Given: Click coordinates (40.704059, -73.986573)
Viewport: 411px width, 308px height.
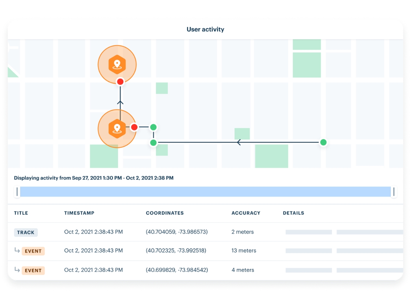Looking at the screenshot, I should pos(177,232).
